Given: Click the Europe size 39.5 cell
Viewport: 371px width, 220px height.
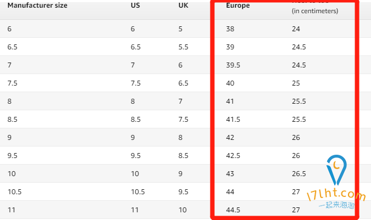Looking at the screenshot, I should click(x=233, y=65).
